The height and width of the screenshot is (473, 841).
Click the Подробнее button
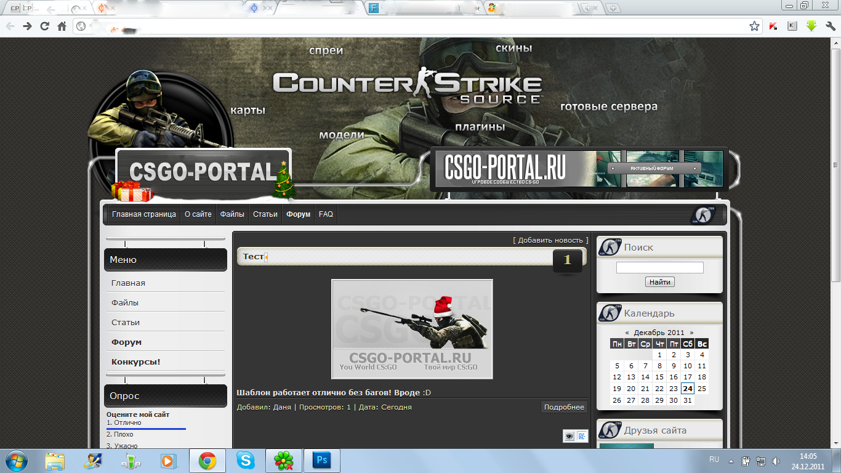564,407
